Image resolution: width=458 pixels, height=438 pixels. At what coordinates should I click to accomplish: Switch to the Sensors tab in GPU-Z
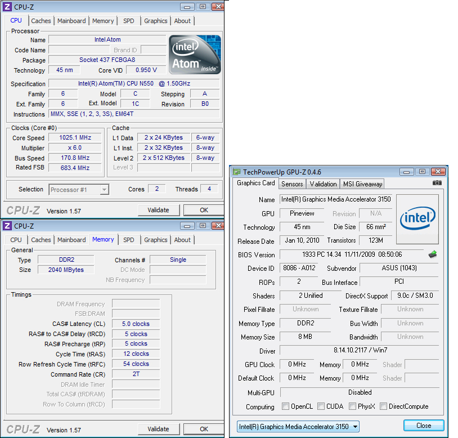[x=292, y=184]
